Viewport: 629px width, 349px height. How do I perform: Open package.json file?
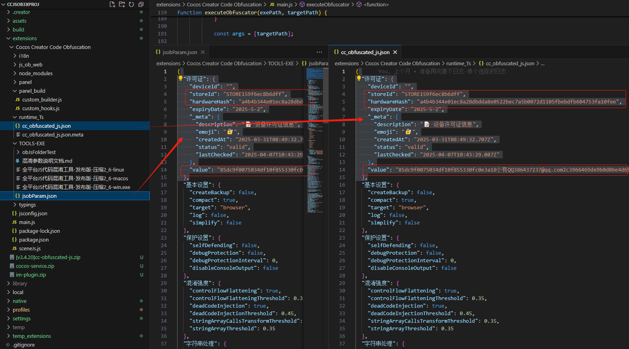[34, 240]
